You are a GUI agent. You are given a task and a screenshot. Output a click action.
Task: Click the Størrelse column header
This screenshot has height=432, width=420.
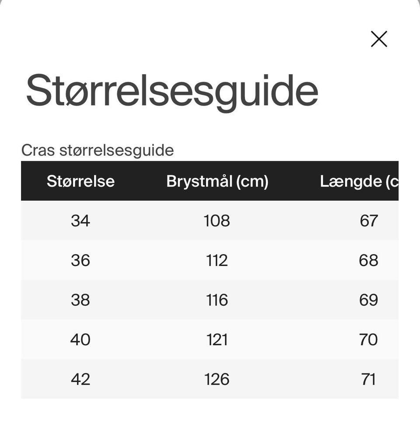coord(80,181)
